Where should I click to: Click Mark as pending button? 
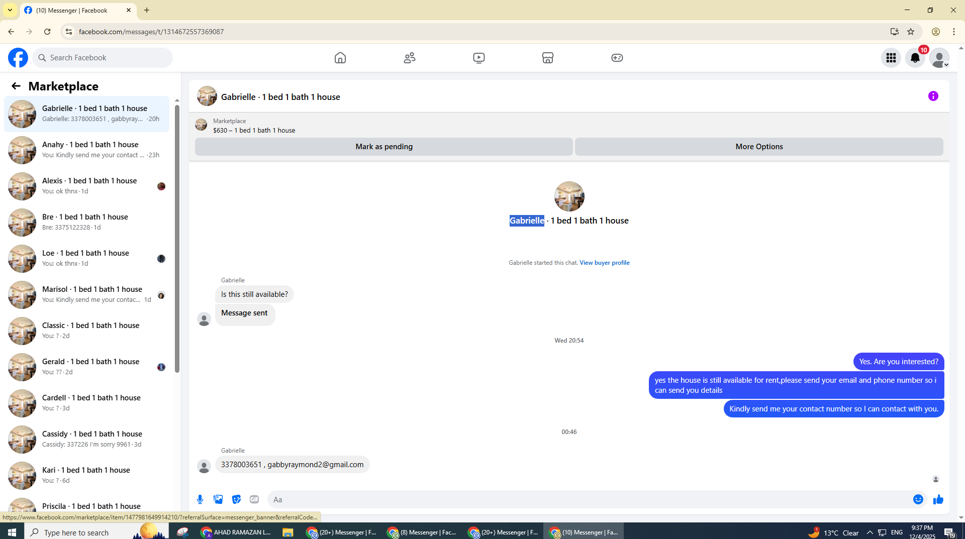pyautogui.click(x=384, y=147)
